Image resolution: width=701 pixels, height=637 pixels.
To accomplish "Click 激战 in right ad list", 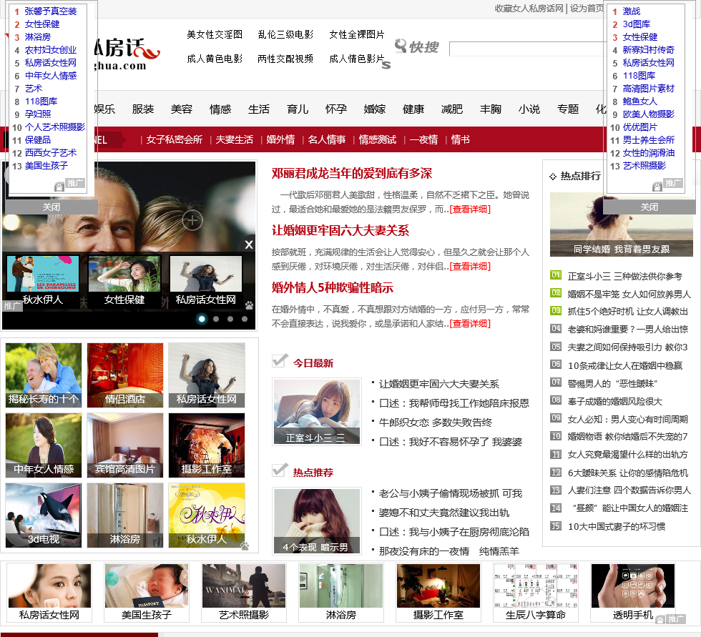I will 631,11.
